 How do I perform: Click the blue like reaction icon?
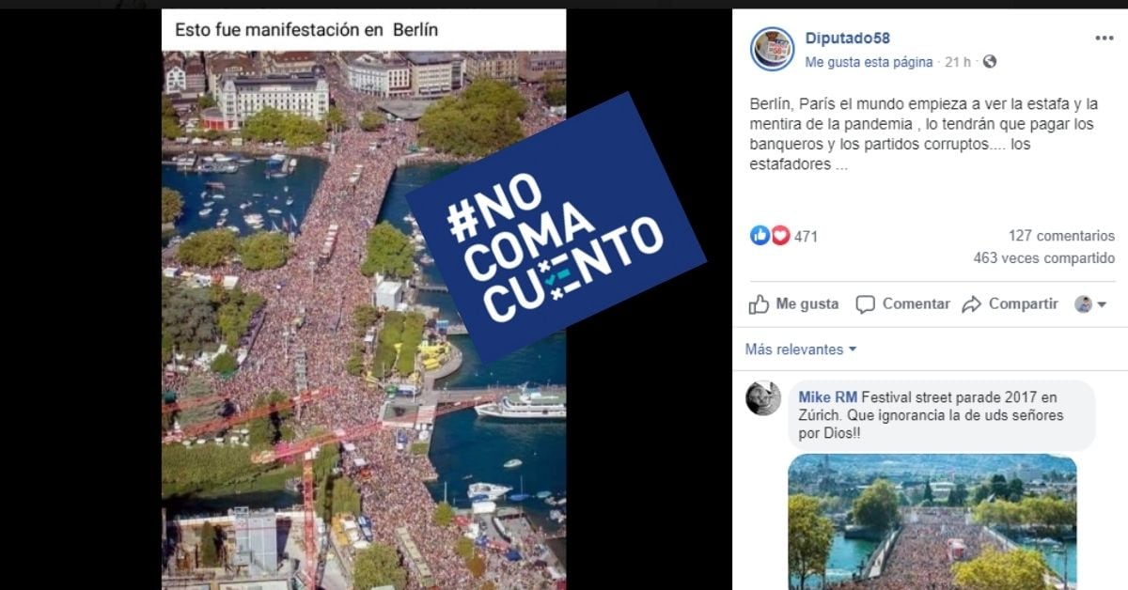tap(760, 236)
